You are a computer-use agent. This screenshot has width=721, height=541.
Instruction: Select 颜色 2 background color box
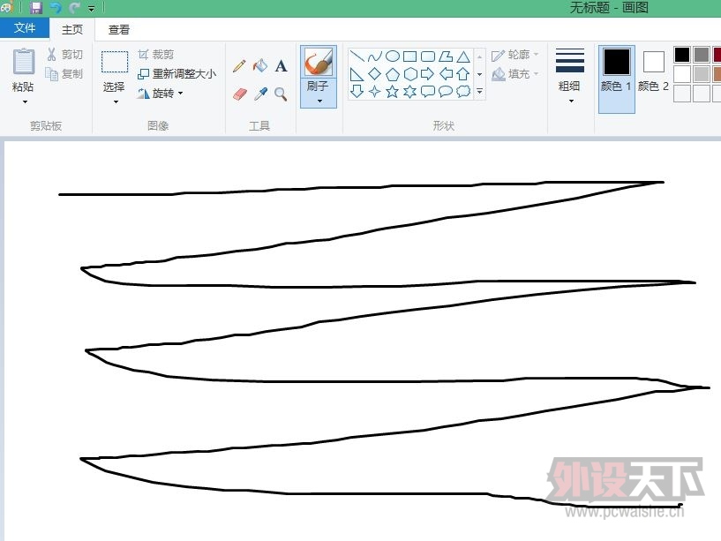click(x=653, y=73)
